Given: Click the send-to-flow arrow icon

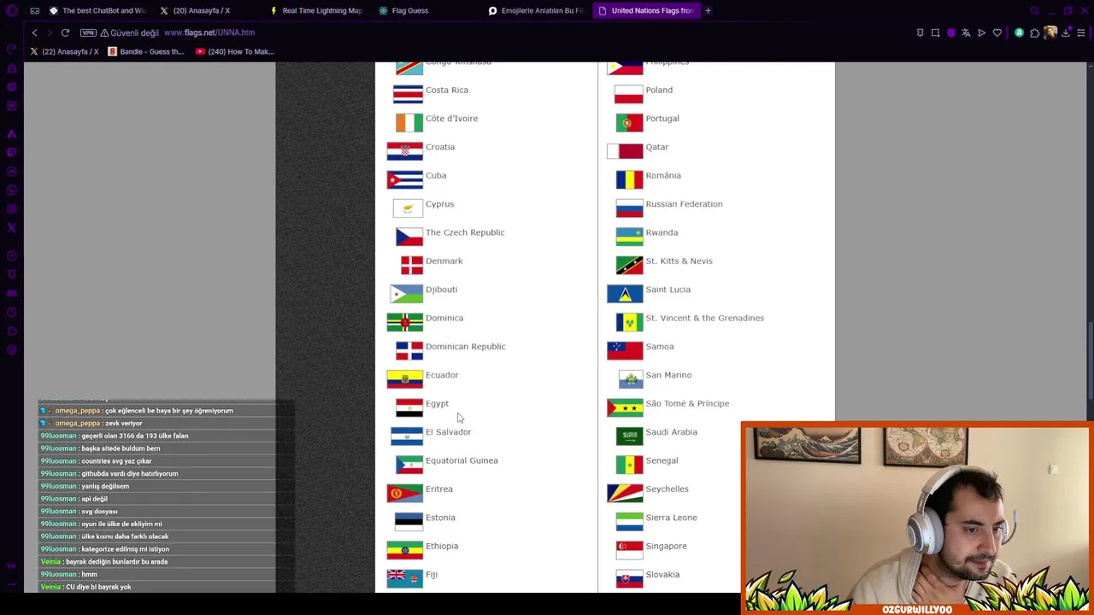Looking at the screenshot, I should [x=981, y=32].
